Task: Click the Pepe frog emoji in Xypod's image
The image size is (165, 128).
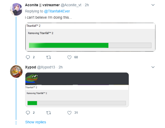Action: pos(32,78)
